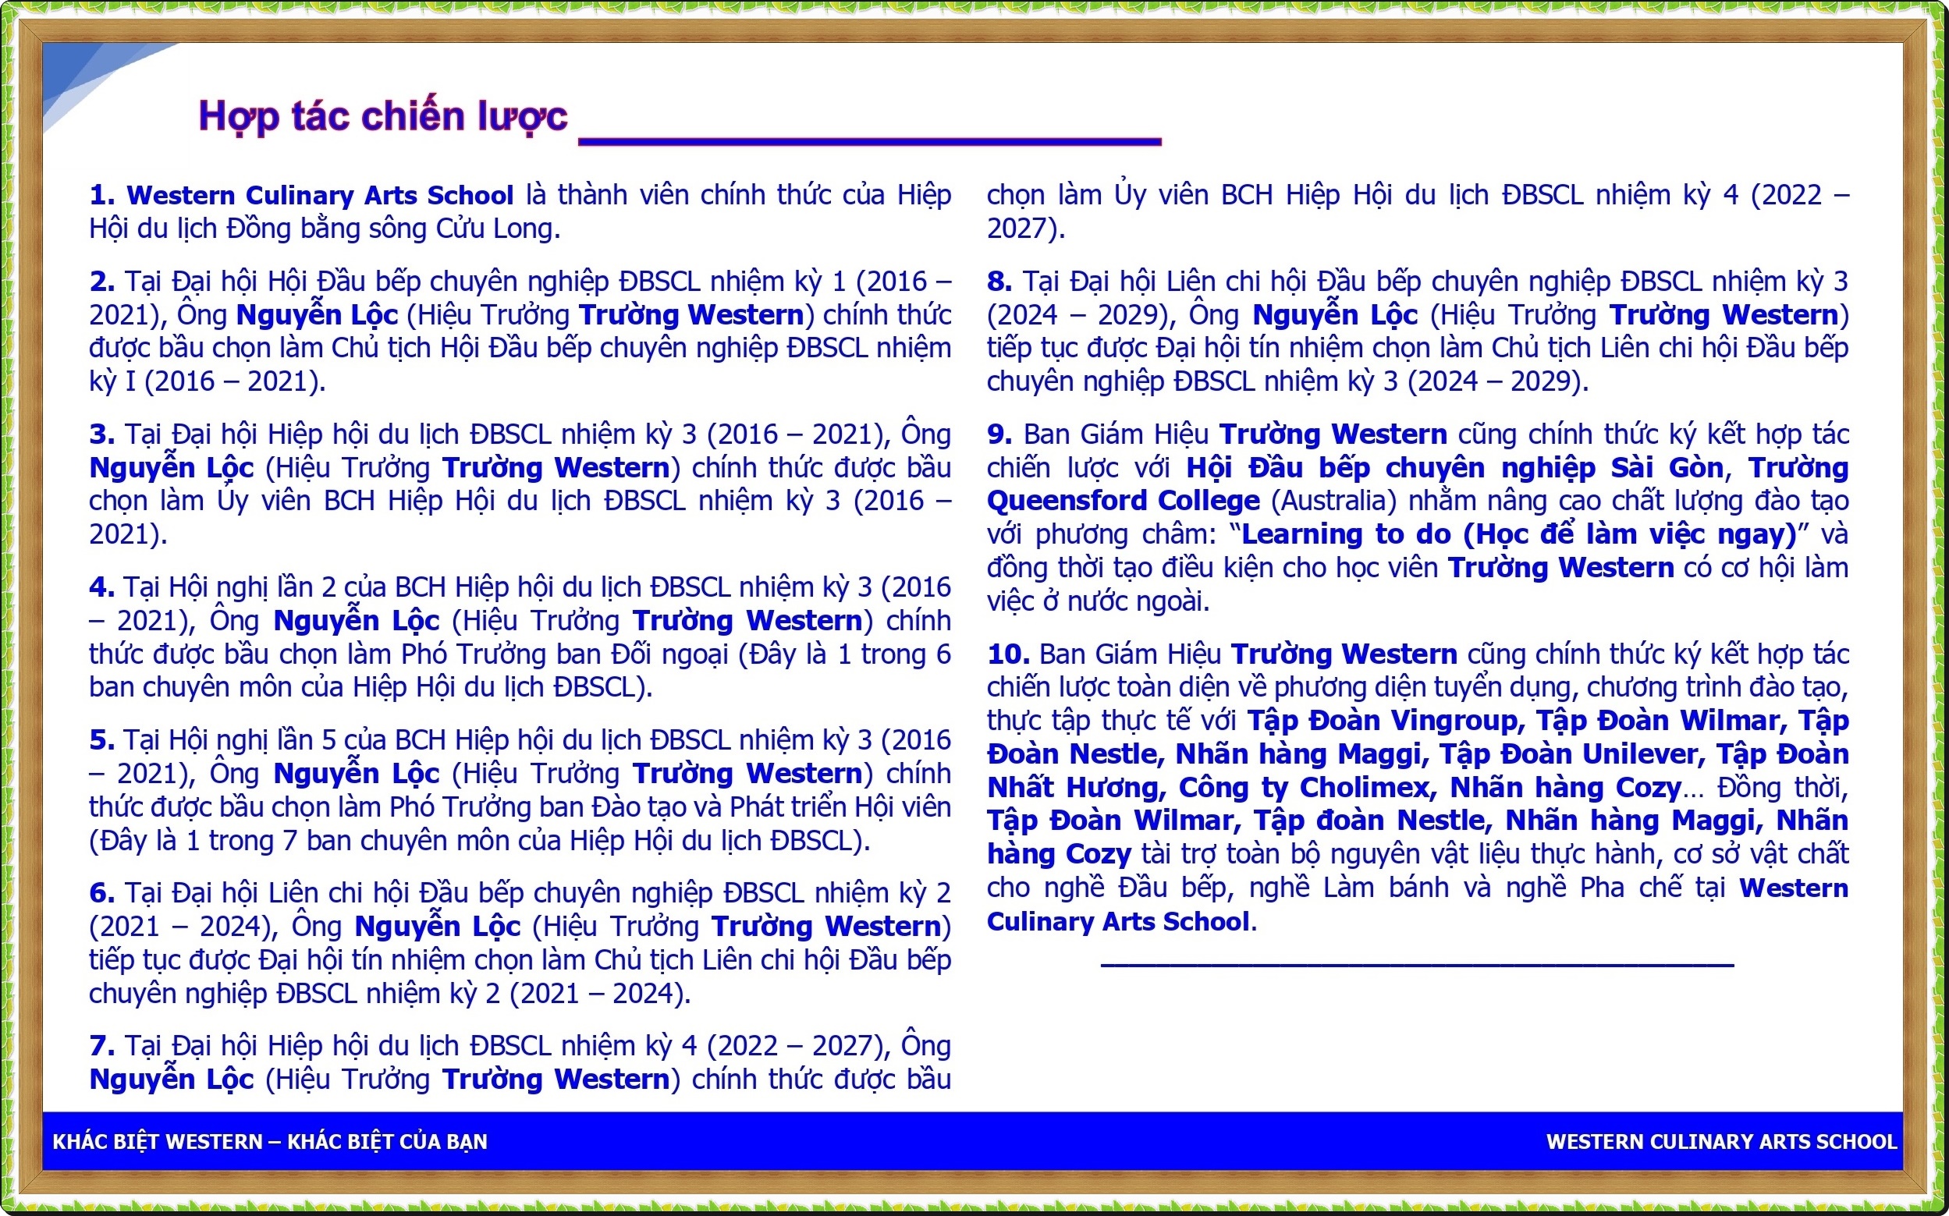Click the item number "2."
The height and width of the screenshot is (1216, 1949).
pos(102,282)
